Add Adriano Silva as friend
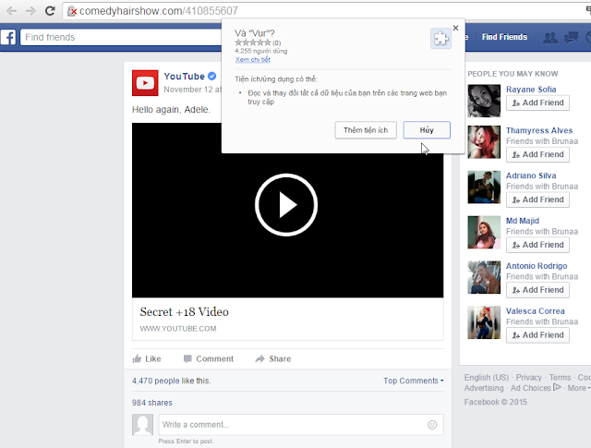This screenshot has width=591, height=448. pyautogui.click(x=537, y=200)
